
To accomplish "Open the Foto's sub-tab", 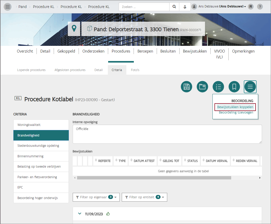I will point(135,70).
